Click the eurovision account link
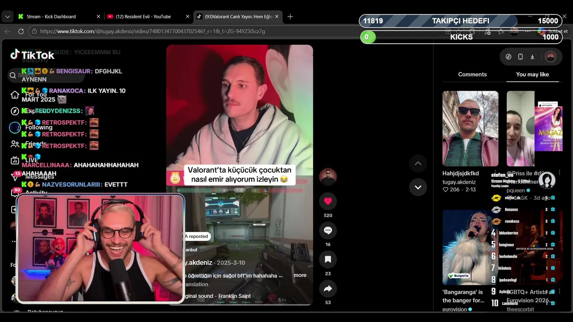Image resolution: width=573 pixels, height=322 pixels. coord(454,309)
